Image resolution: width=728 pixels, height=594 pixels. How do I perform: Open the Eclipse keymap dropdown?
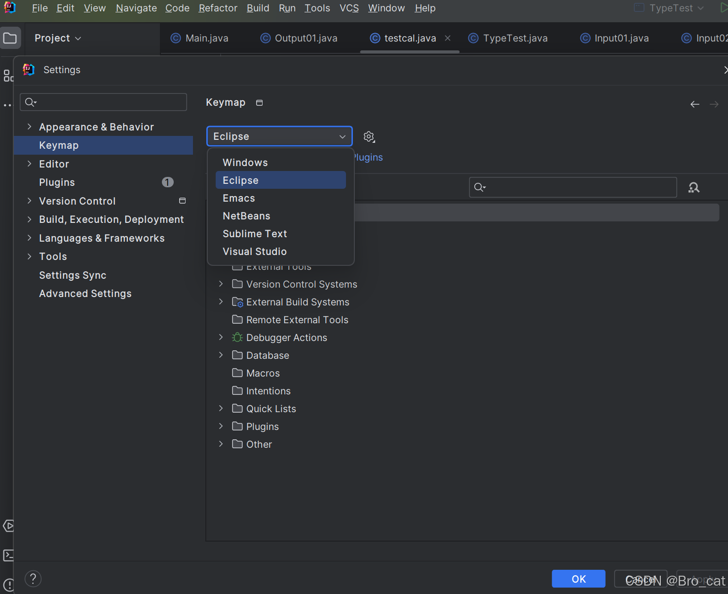click(279, 136)
